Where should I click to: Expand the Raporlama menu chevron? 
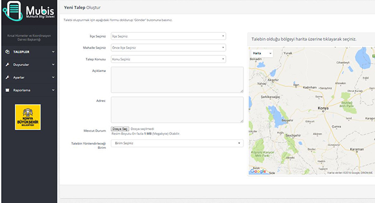pyautogui.click(x=53, y=90)
